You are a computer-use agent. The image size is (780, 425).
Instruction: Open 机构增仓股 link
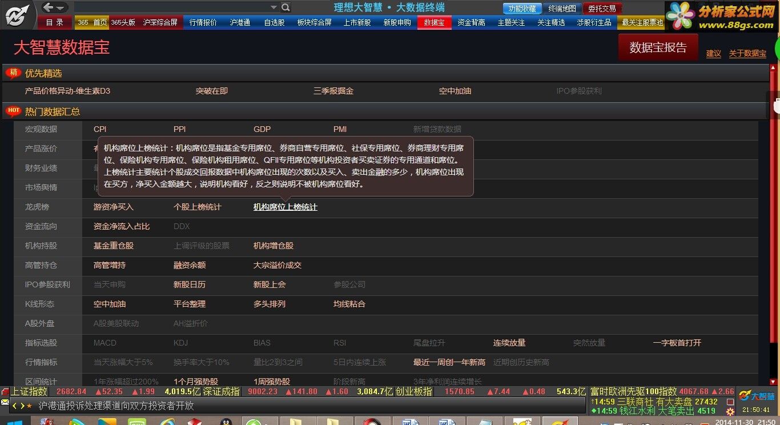point(274,246)
